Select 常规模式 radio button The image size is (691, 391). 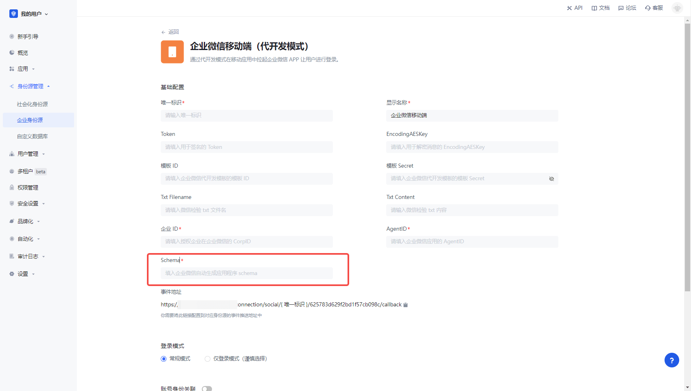(164, 359)
